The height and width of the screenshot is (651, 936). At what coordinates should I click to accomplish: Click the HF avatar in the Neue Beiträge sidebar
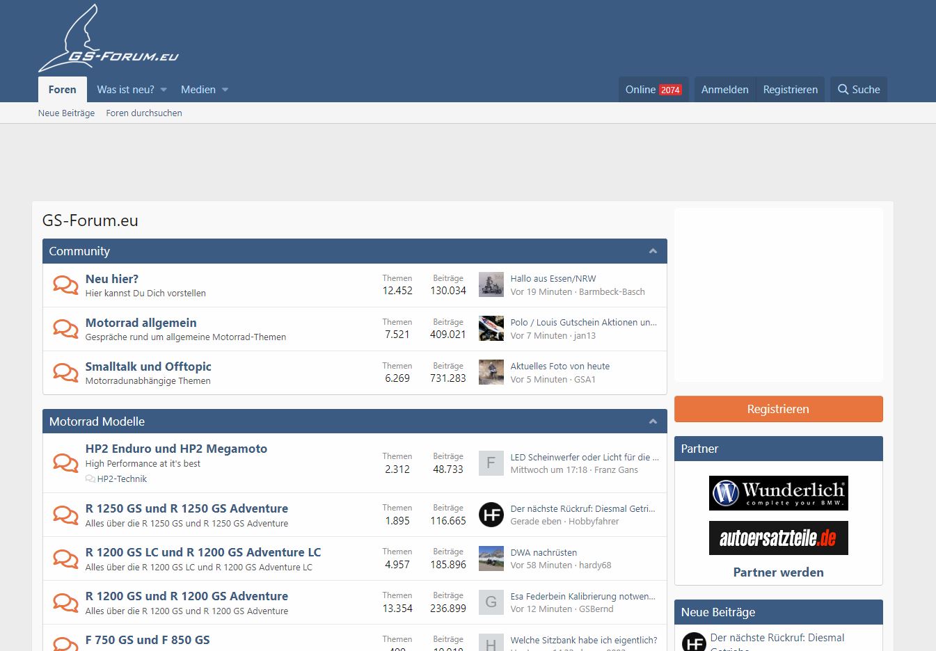pyautogui.click(x=694, y=642)
